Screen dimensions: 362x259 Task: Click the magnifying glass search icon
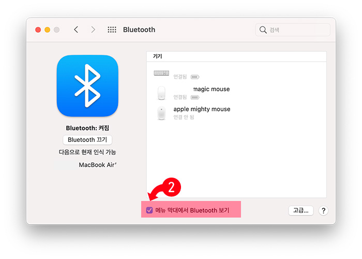click(x=263, y=30)
